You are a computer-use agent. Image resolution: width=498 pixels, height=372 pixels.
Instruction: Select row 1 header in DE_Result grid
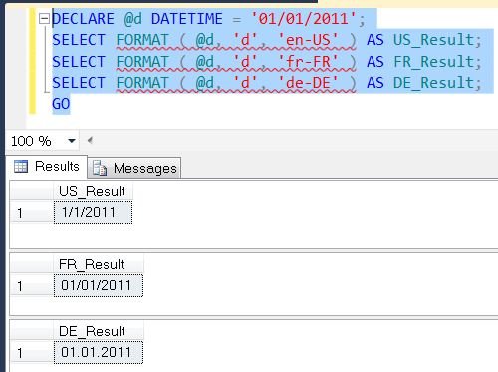tap(32, 353)
